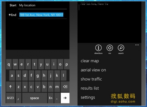
Task: Tap the u key
Action: click(47, 64)
